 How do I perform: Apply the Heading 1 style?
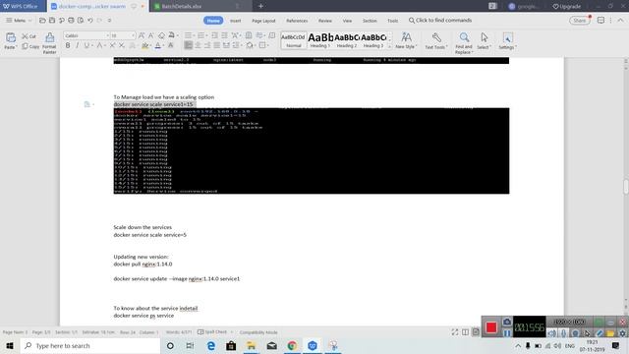click(320, 40)
